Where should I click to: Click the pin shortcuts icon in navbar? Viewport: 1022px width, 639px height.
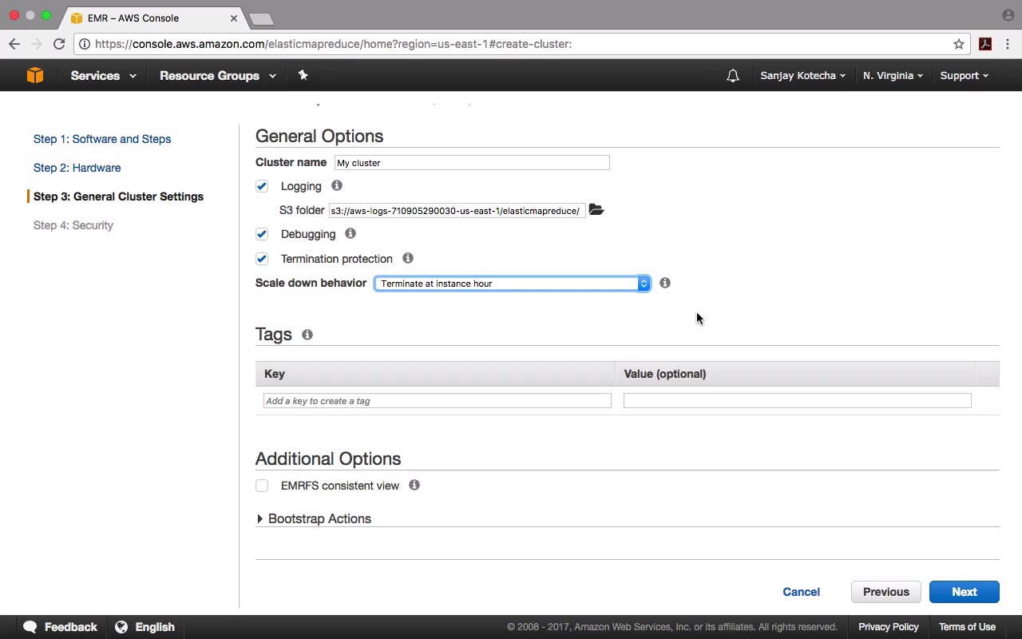pyautogui.click(x=303, y=75)
